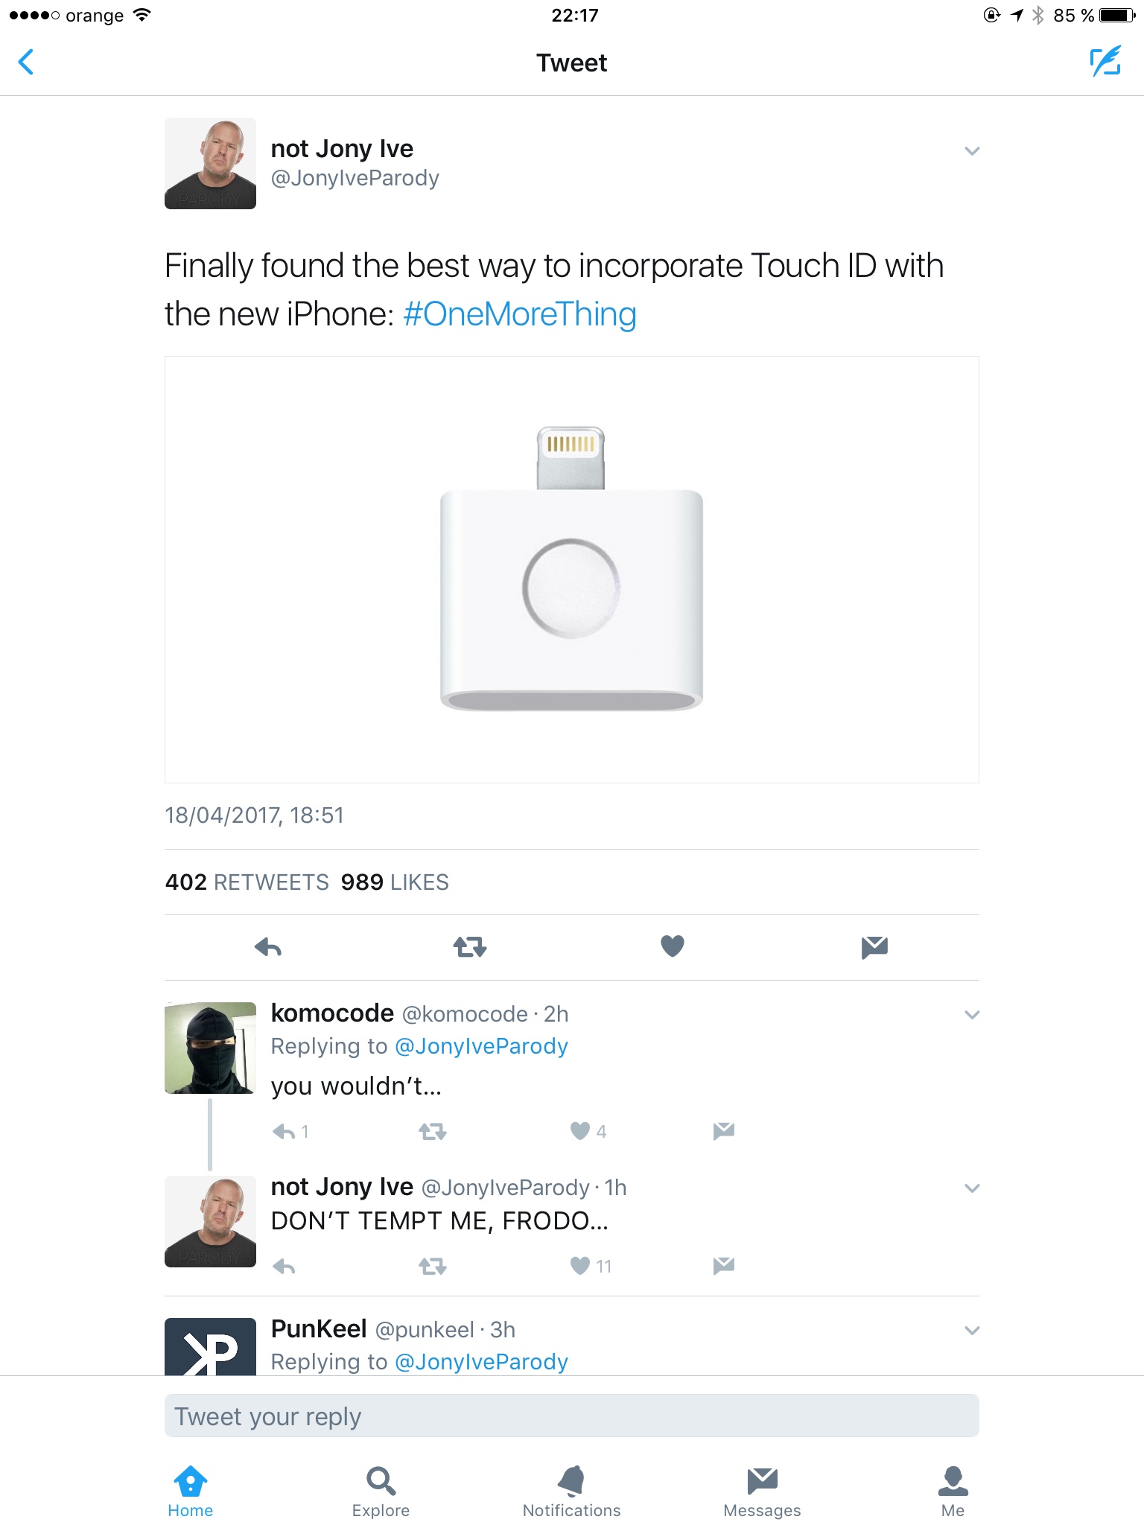
Task: Open the Notifications tab
Action: pos(571,1491)
